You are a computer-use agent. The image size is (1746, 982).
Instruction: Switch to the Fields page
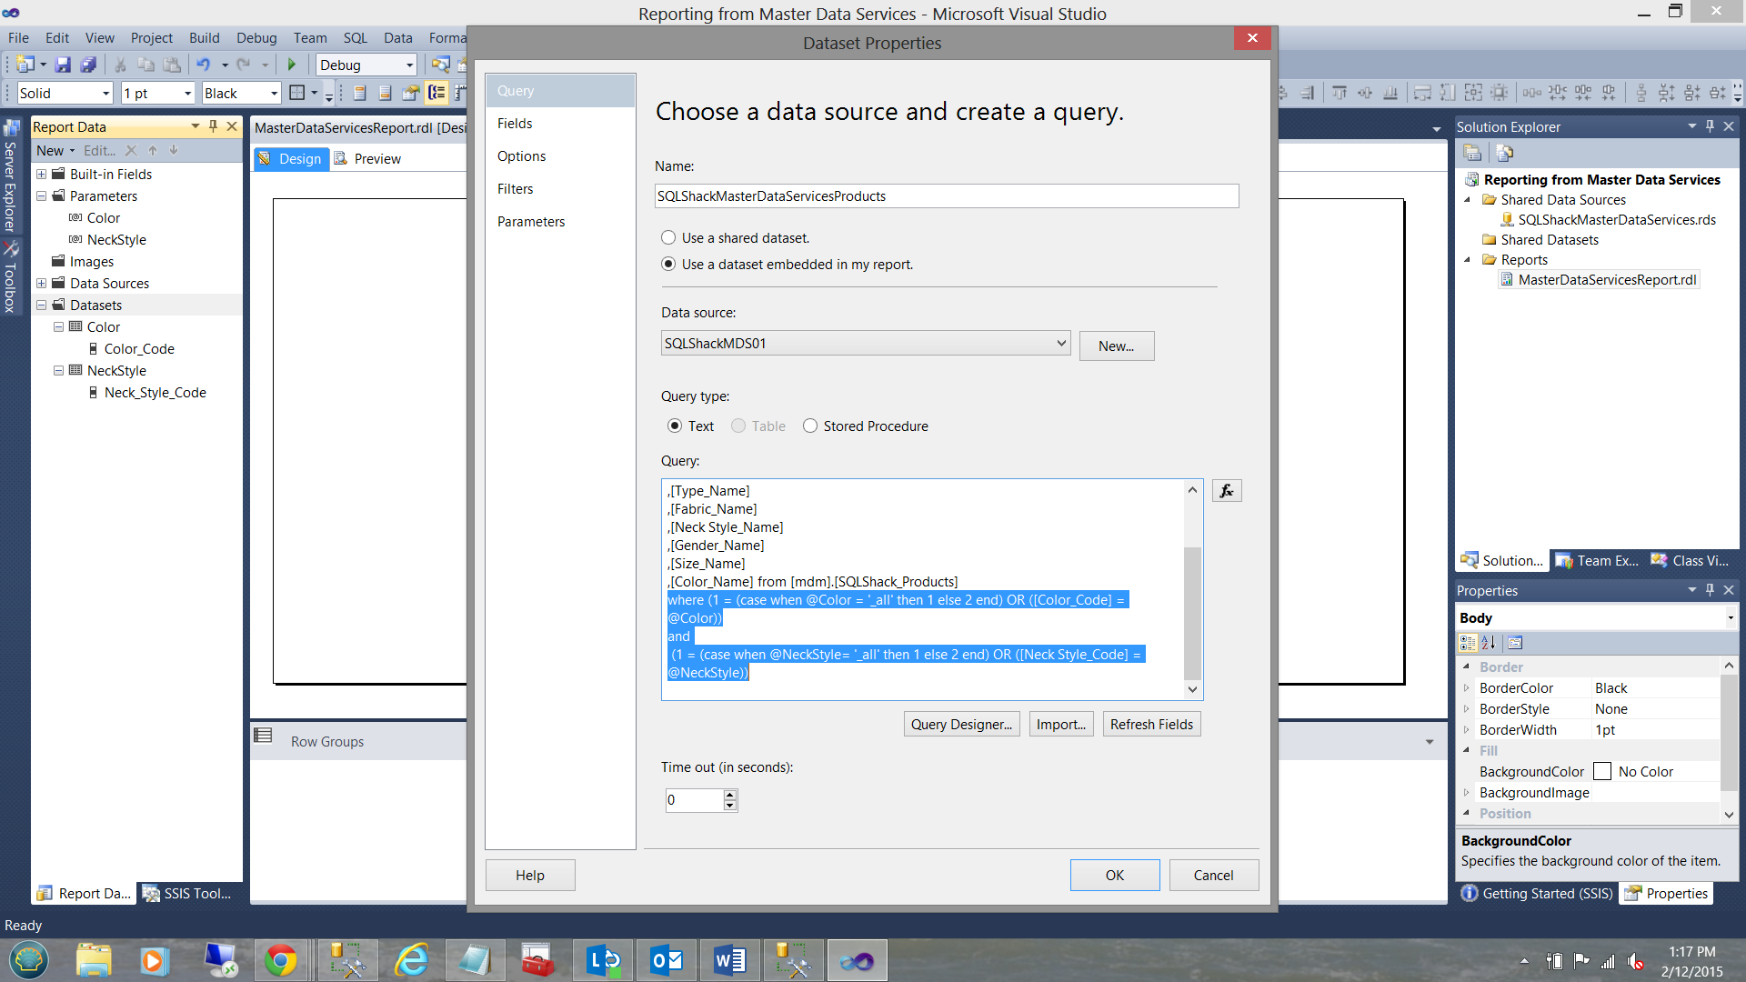click(515, 124)
